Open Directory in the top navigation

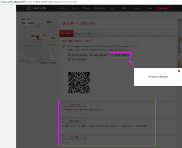(62, 8)
